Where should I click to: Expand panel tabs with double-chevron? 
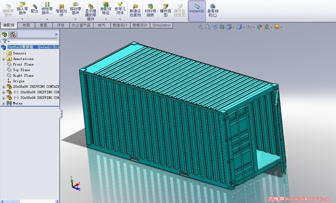56,35
